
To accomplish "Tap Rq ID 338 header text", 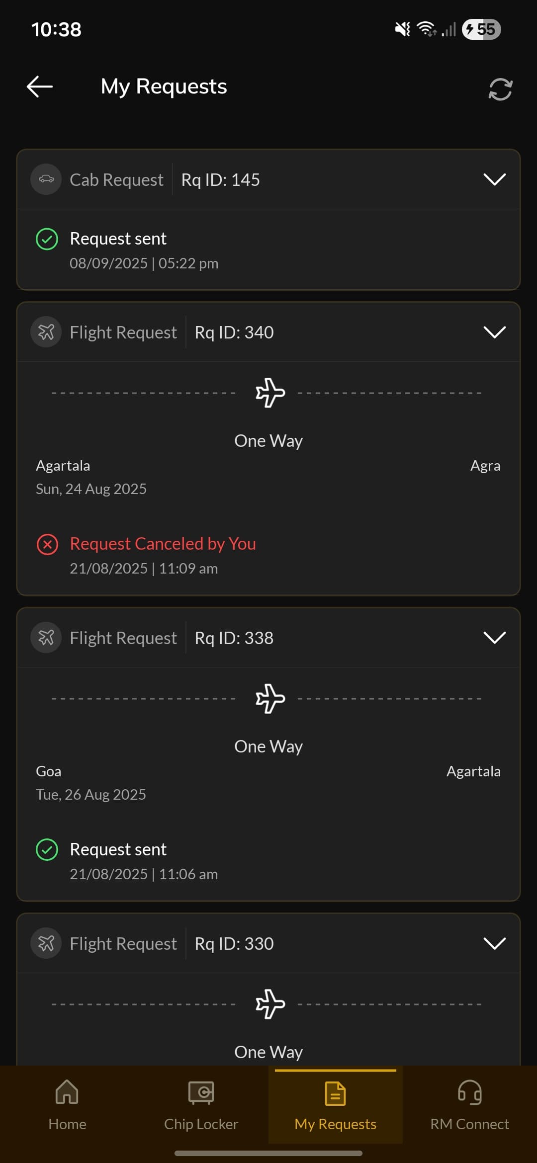I will coord(234,638).
